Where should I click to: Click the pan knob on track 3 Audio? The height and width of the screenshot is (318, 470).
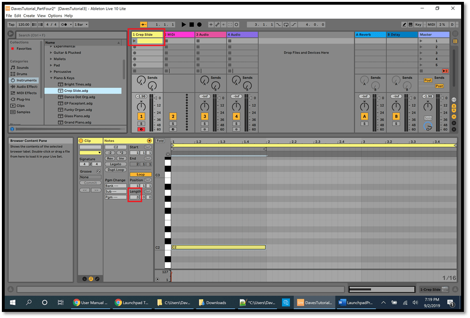coord(205,106)
